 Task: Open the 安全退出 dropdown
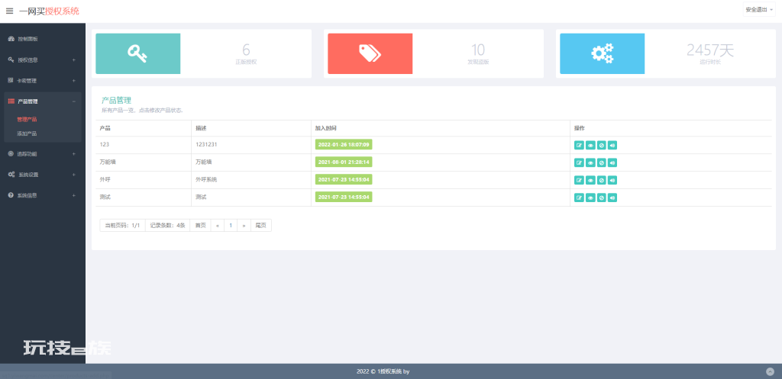point(759,9)
